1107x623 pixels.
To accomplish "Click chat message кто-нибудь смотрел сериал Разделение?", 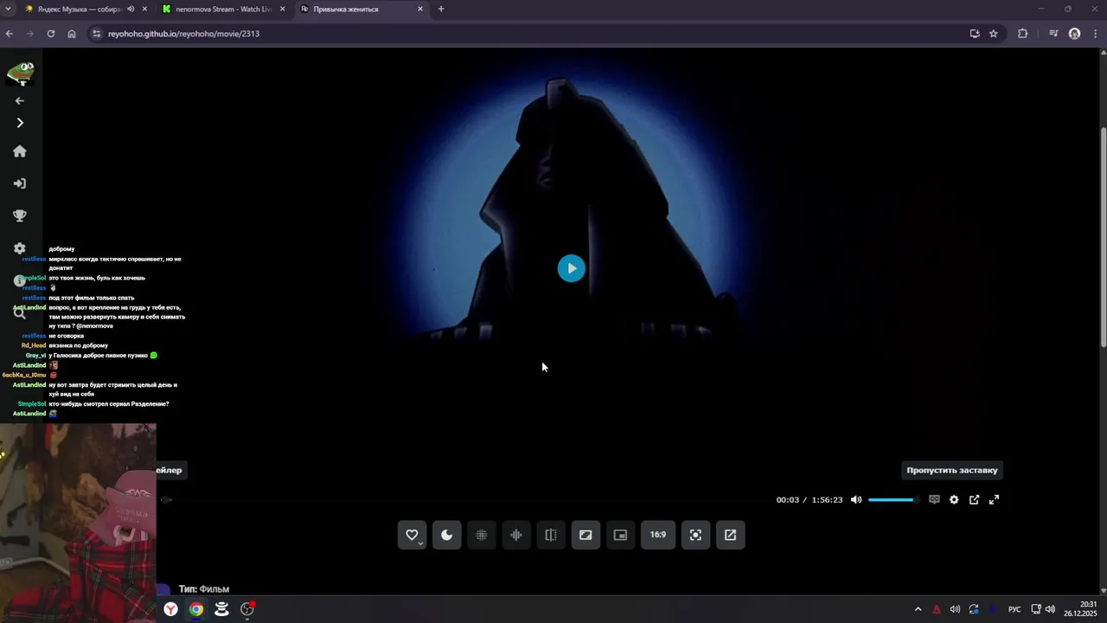I will (109, 404).
